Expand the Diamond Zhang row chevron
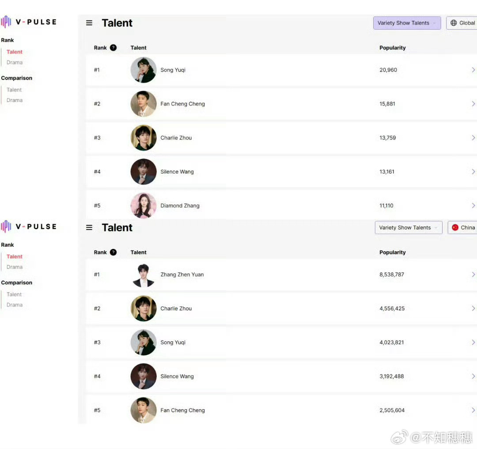 point(473,205)
